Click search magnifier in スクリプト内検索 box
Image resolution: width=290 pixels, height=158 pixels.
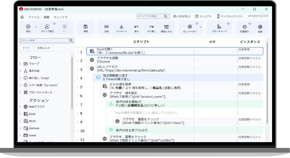tap(166, 16)
